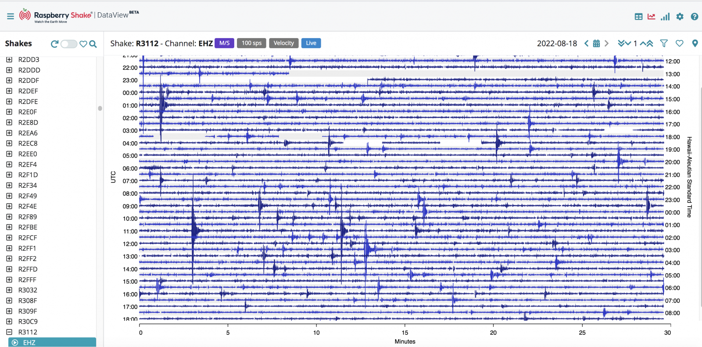Click the Velocity badge
The height and width of the screenshot is (347, 702).
[x=284, y=43]
